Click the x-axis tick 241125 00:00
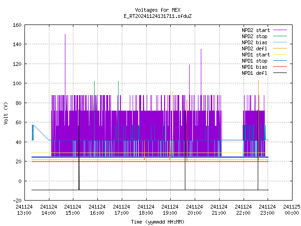This screenshot has height=226, width=301. pyautogui.click(x=292, y=210)
